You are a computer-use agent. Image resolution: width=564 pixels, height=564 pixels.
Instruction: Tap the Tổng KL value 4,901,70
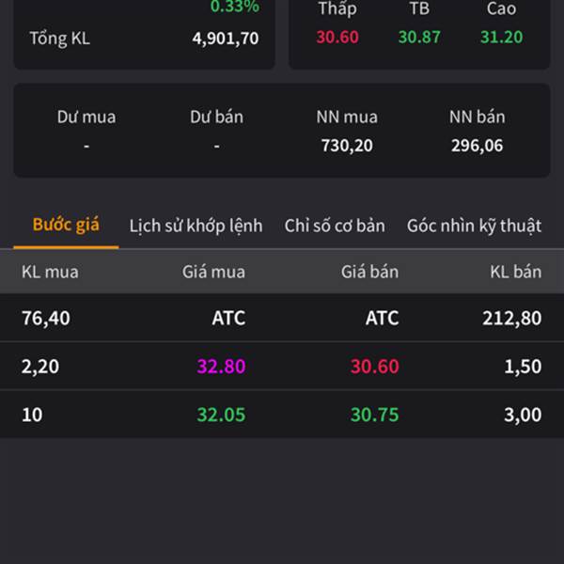[226, 39]
